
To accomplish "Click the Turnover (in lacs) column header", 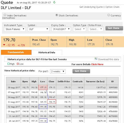I will 95,81.
